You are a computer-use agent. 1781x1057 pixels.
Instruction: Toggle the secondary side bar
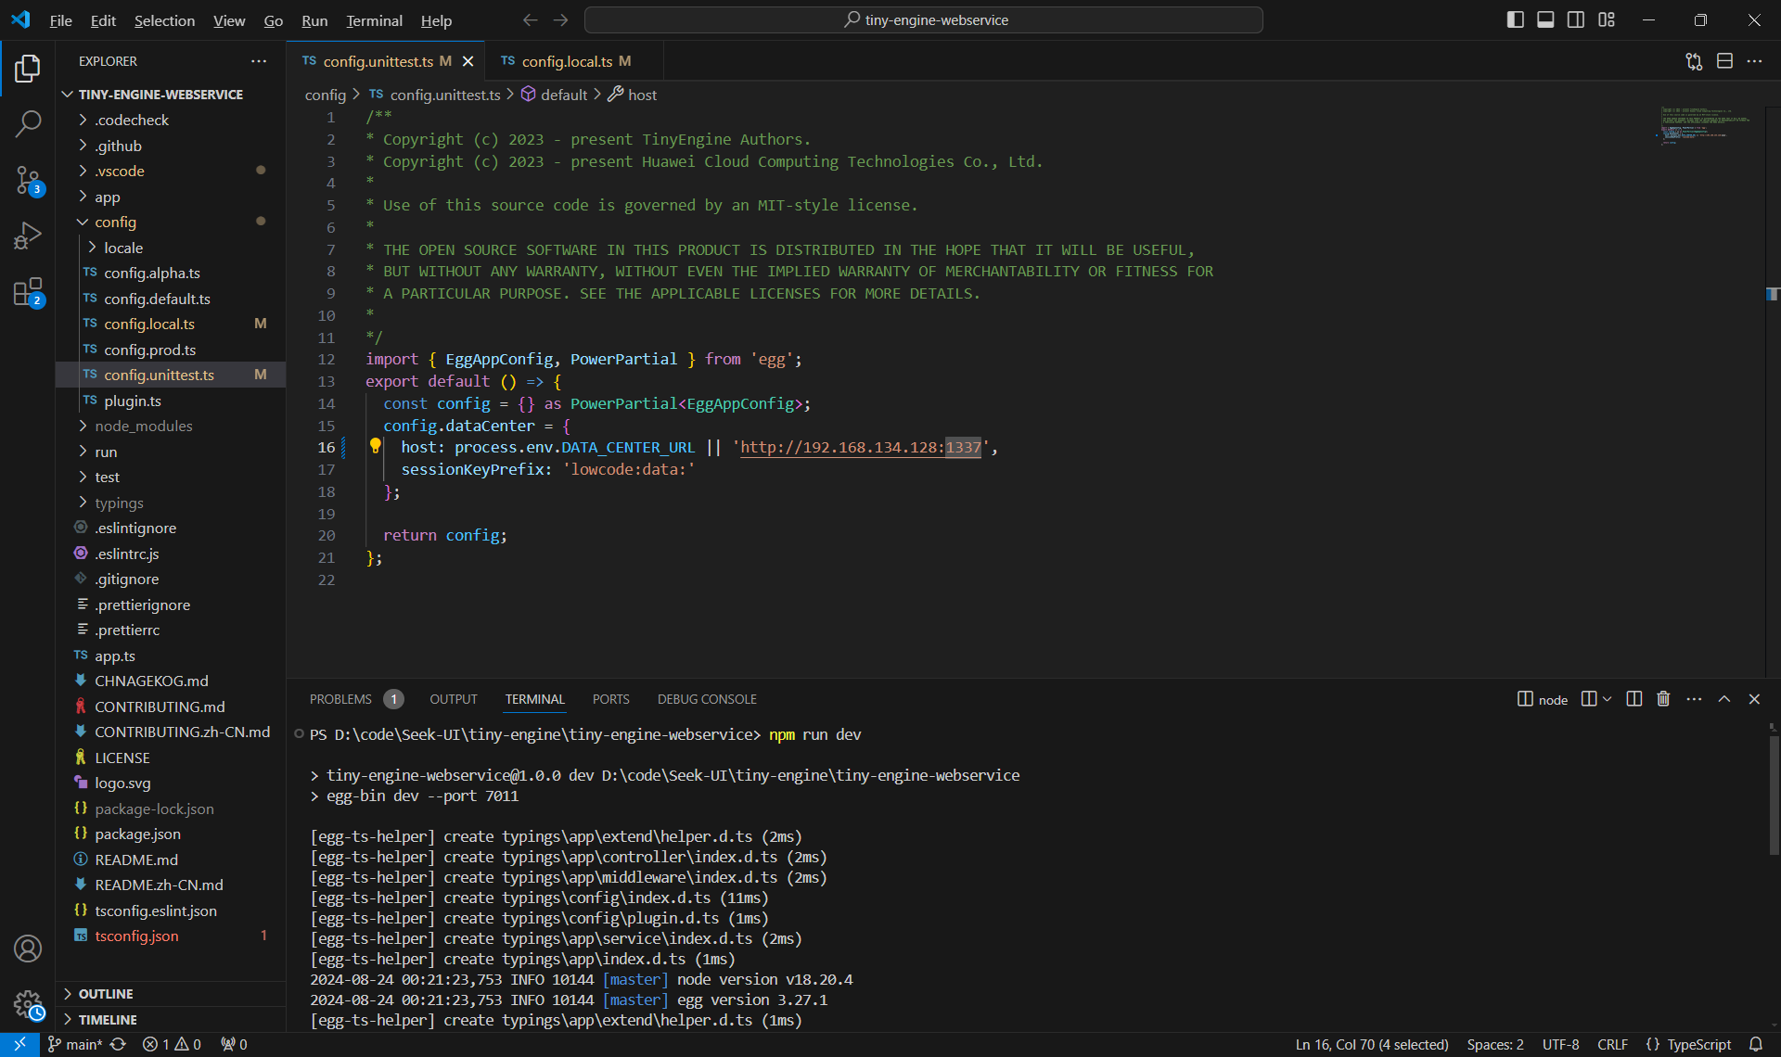coord(1576,19)
